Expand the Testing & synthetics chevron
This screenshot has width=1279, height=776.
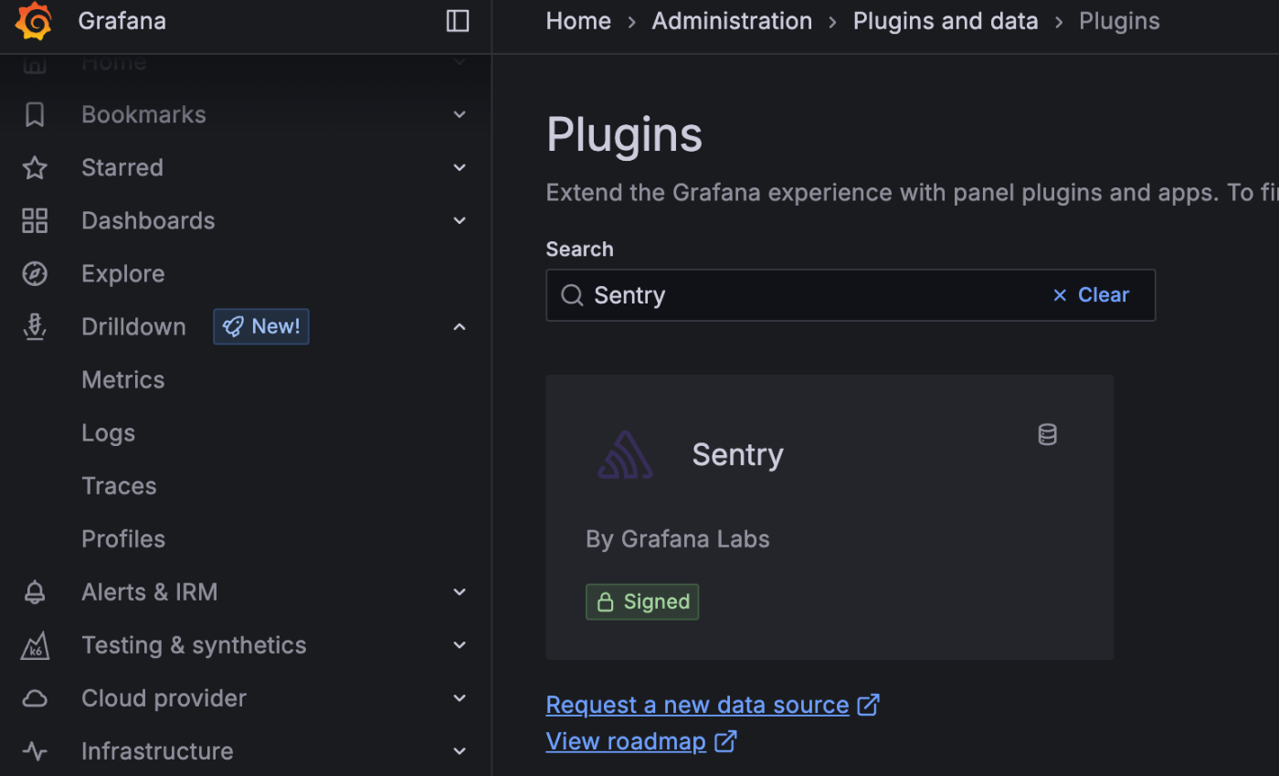(x=460, y=645)
